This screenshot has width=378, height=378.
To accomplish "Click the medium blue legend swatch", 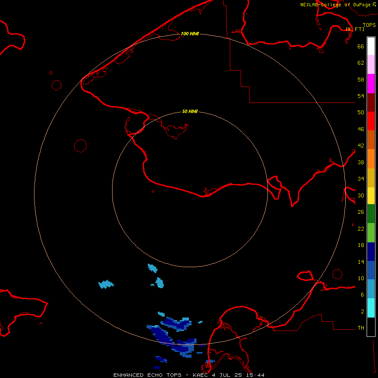I will coord(371,270).
